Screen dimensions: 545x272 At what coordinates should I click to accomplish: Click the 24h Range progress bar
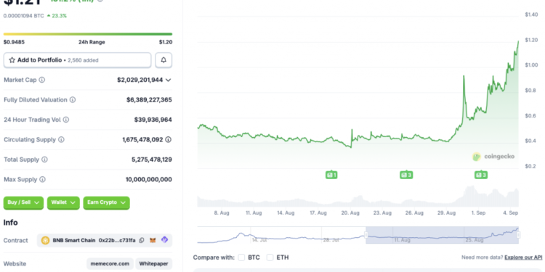[88, 34]
